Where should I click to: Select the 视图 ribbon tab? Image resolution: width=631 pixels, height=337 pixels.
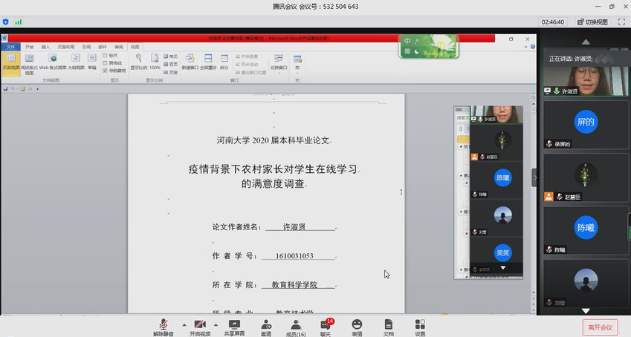[135, 47]
